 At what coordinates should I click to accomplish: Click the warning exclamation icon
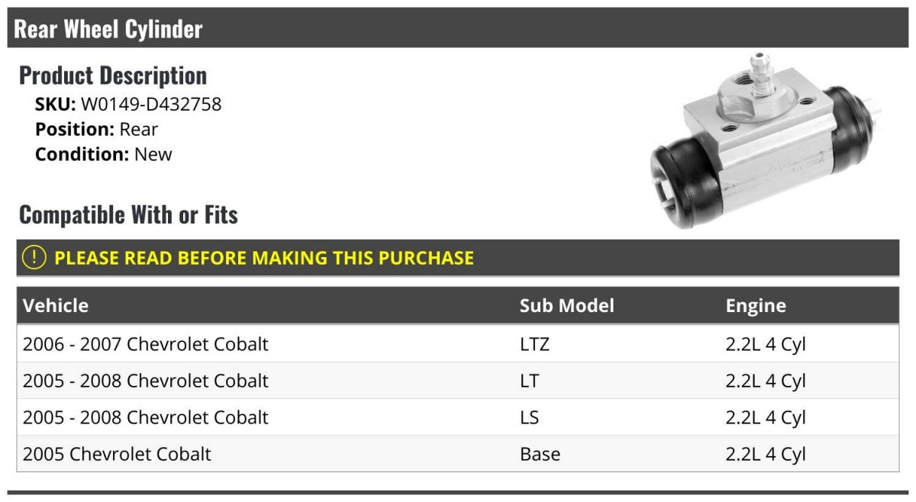tap(34, 258)
